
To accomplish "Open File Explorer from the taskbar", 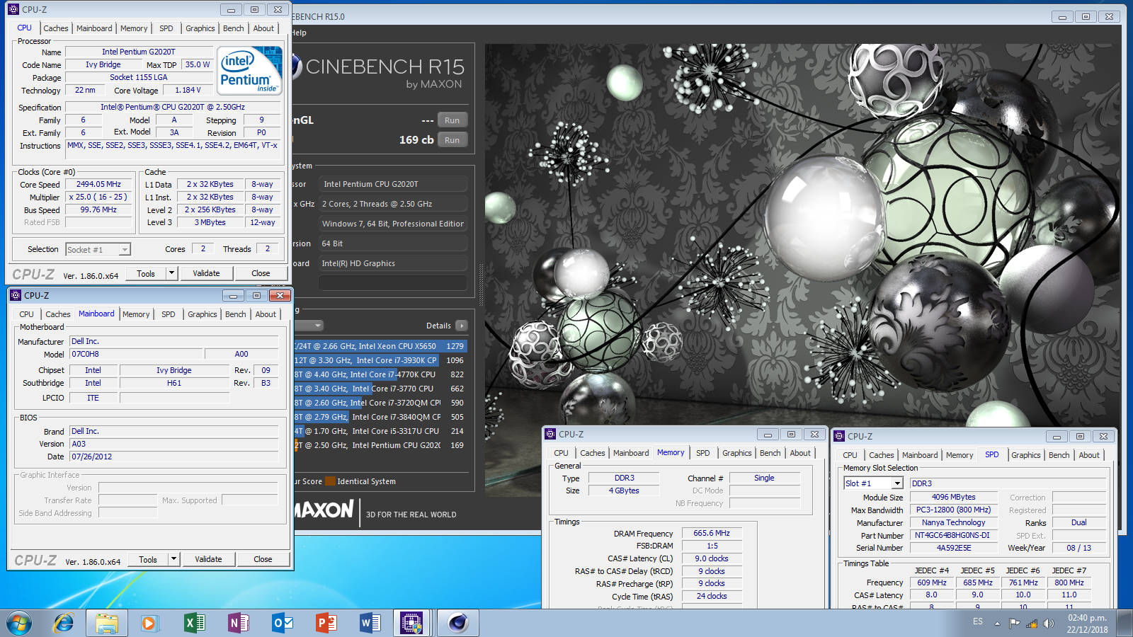I will (x=107, y=623).
